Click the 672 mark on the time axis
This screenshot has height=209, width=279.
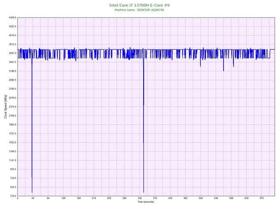point(262,198)
